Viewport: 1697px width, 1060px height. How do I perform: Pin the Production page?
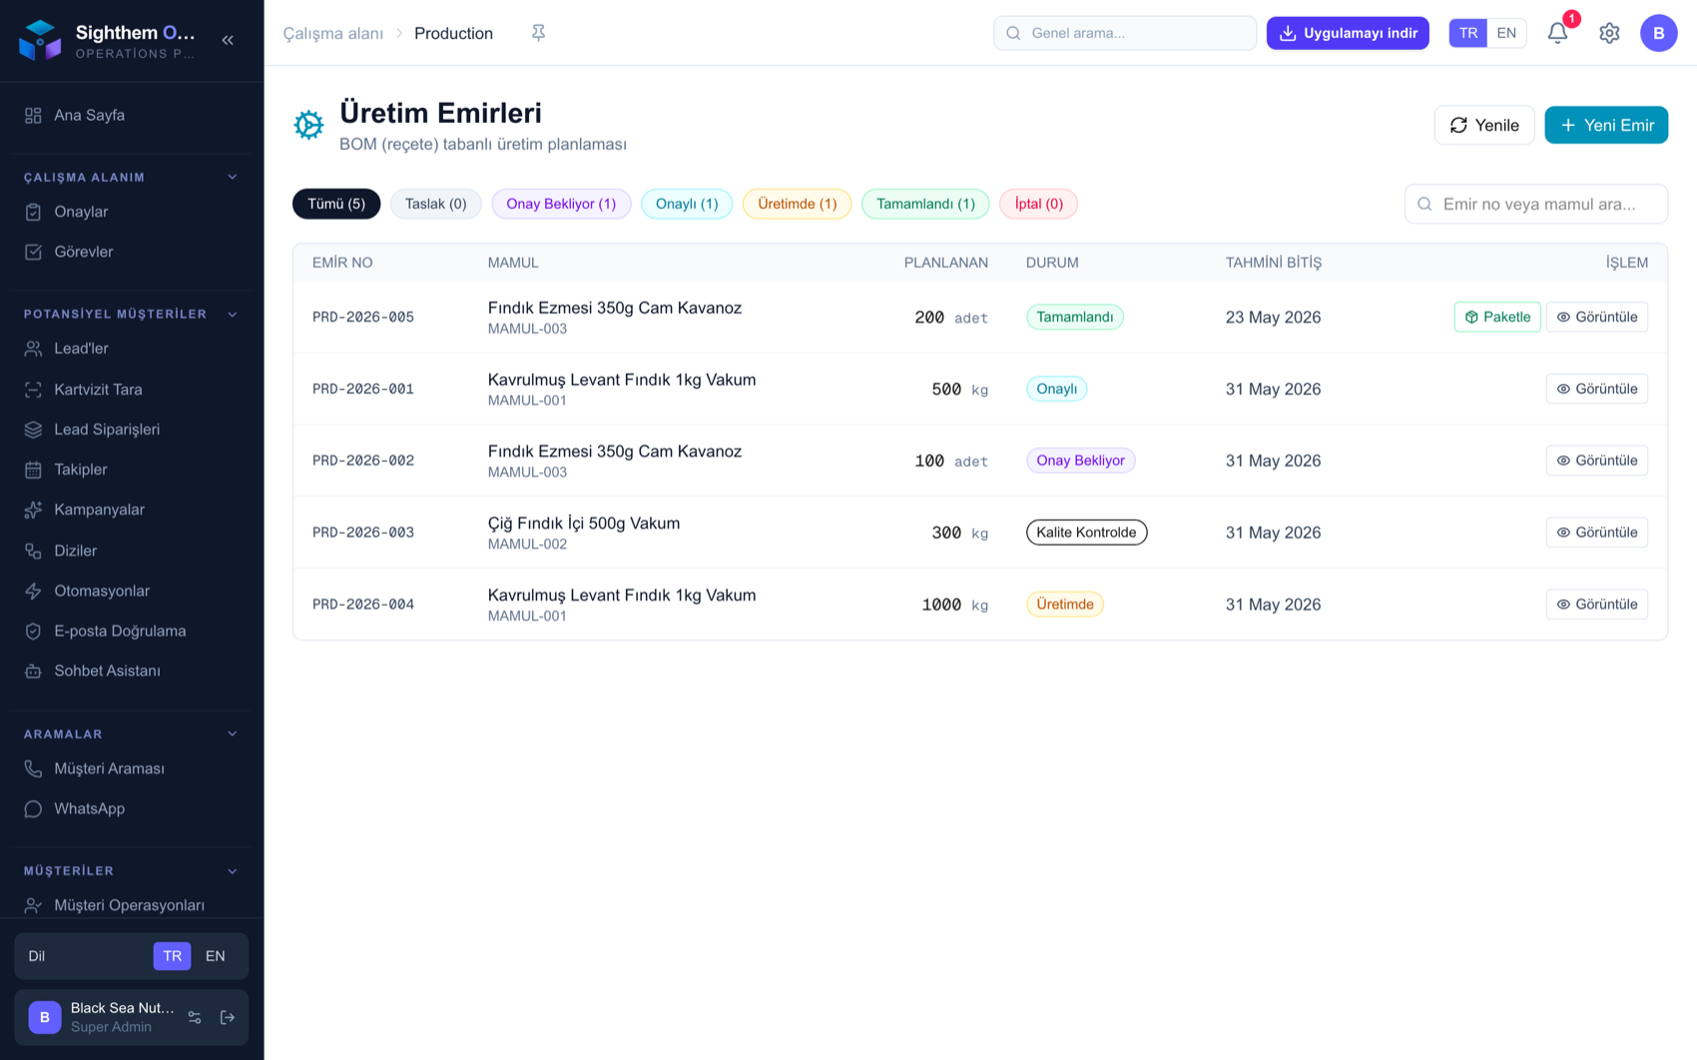click(538, 33)
